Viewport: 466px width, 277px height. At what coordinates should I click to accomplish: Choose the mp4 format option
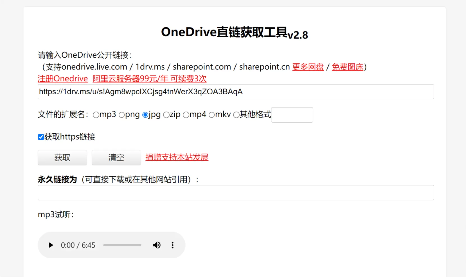pyautogui.click(x=186, y=115)
